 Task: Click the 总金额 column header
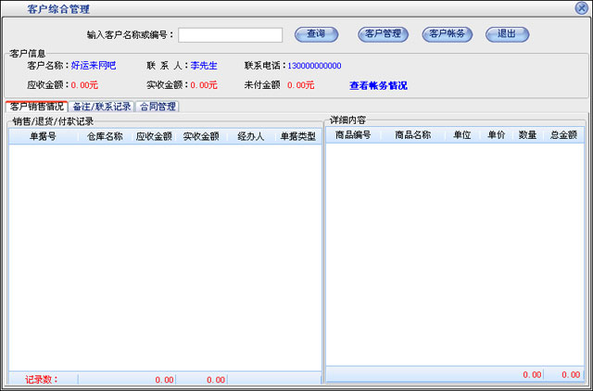562,135
